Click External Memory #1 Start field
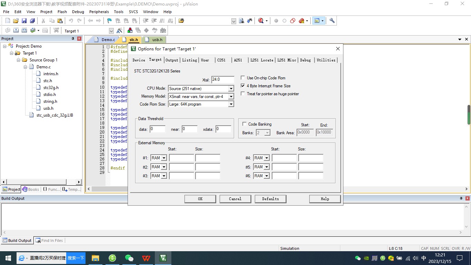Viewport: 471px width, 265px height. [182, 158]
